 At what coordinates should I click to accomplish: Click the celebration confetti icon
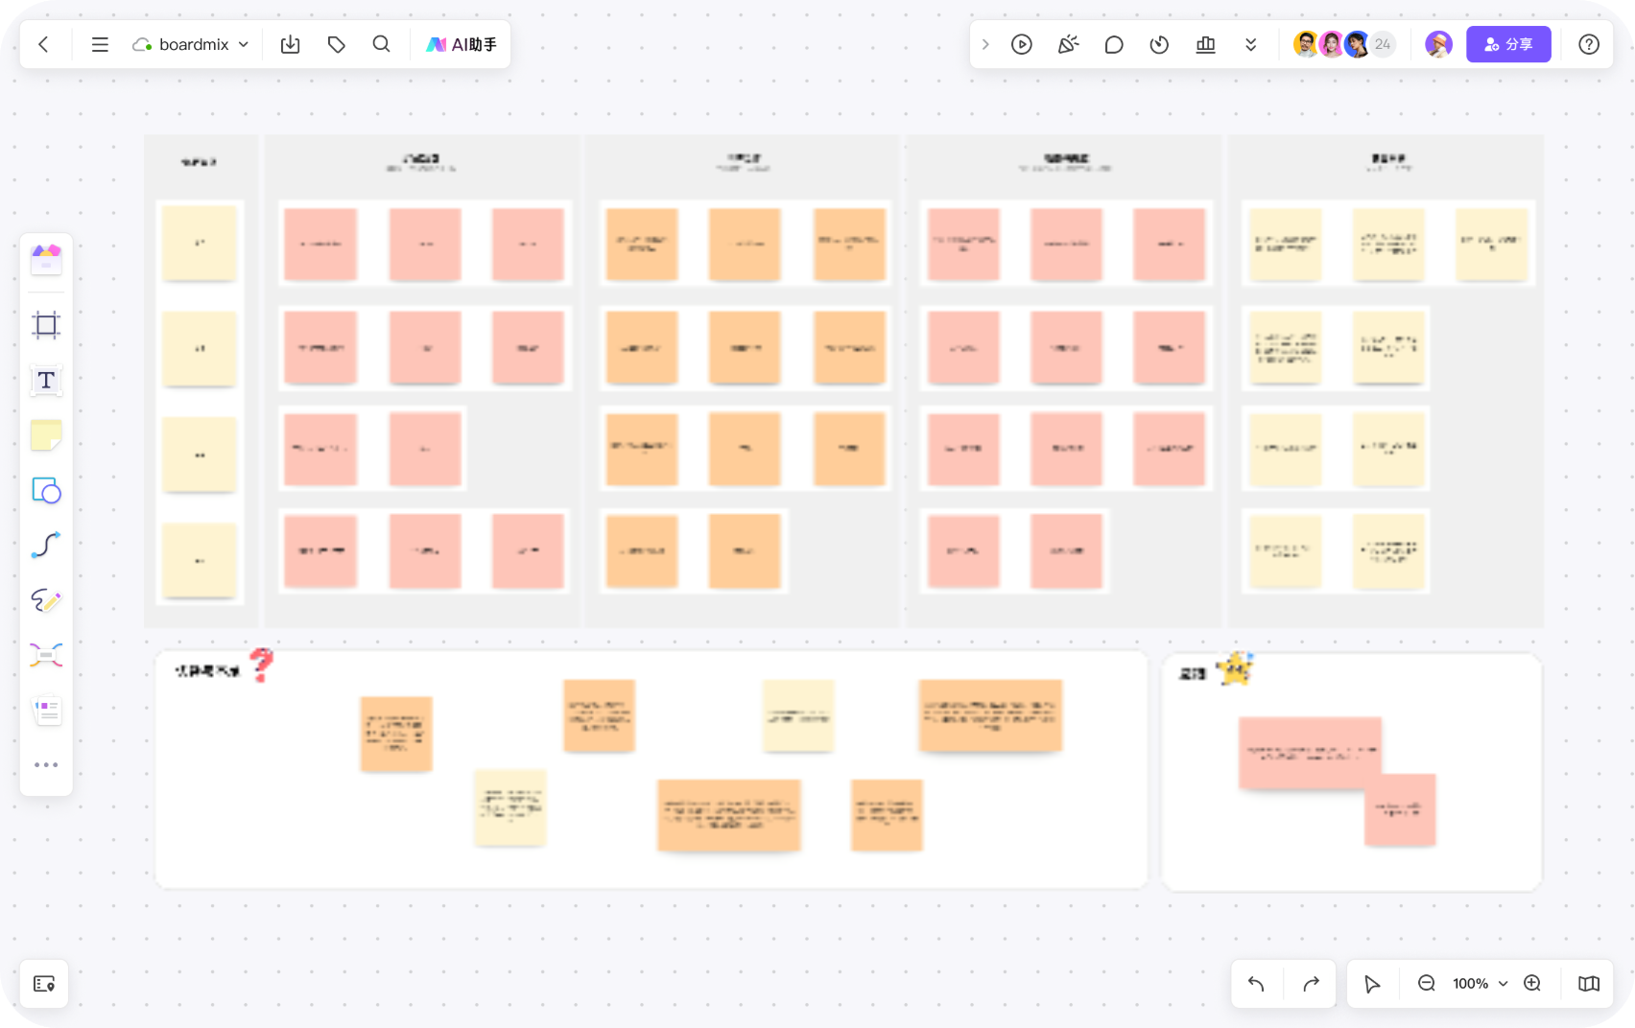[x=1068, y=44]
